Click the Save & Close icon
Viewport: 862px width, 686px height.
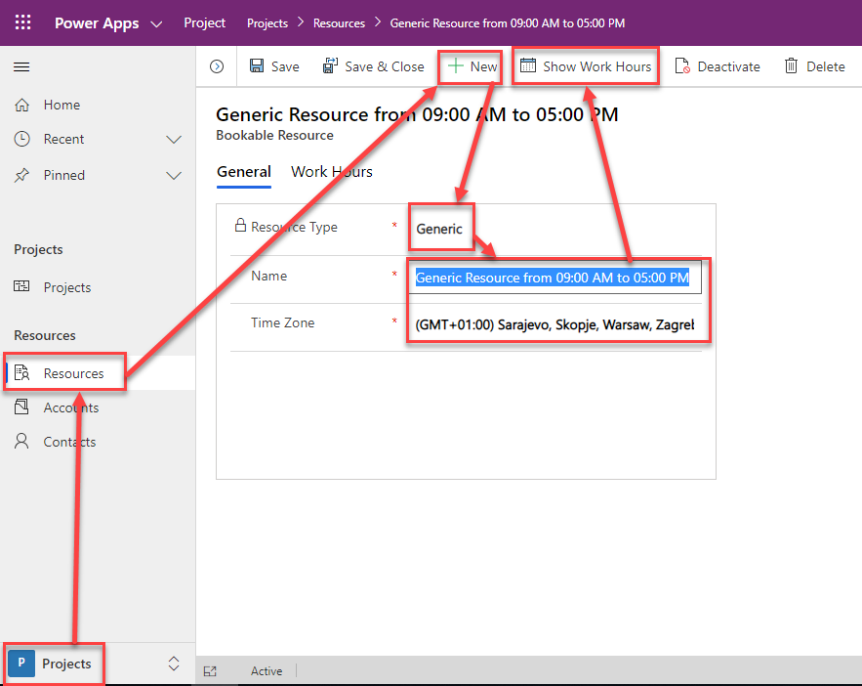click(330, 66)
